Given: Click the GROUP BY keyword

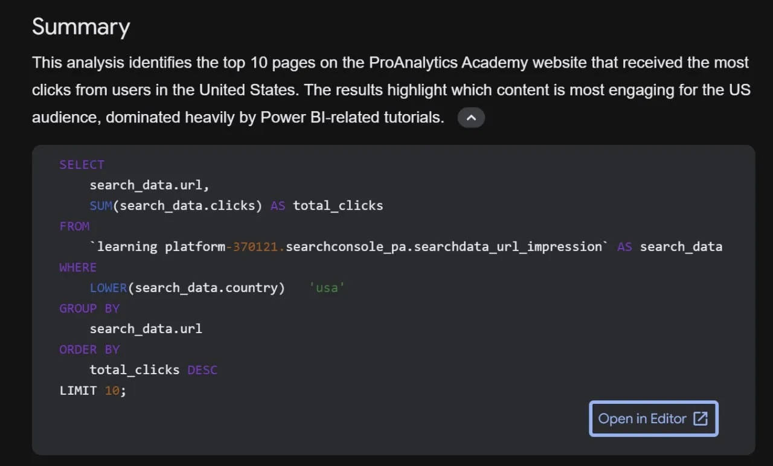Looking at the screenshot, I should click(89, 308).
